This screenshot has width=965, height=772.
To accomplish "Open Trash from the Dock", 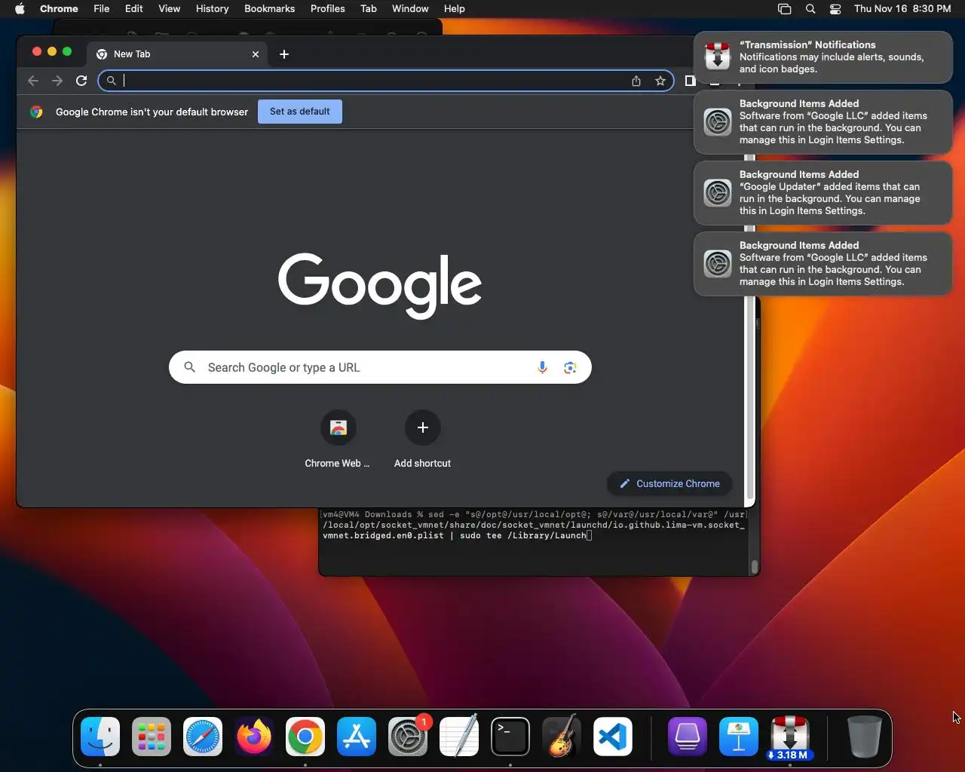I will pyautogui.click(x=864, y=737).
